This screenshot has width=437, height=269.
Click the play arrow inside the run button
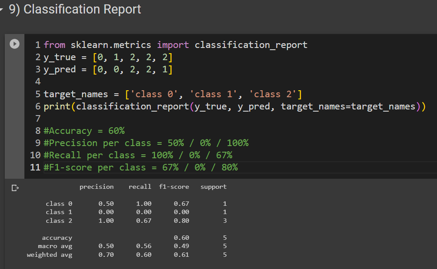(14, 44)
